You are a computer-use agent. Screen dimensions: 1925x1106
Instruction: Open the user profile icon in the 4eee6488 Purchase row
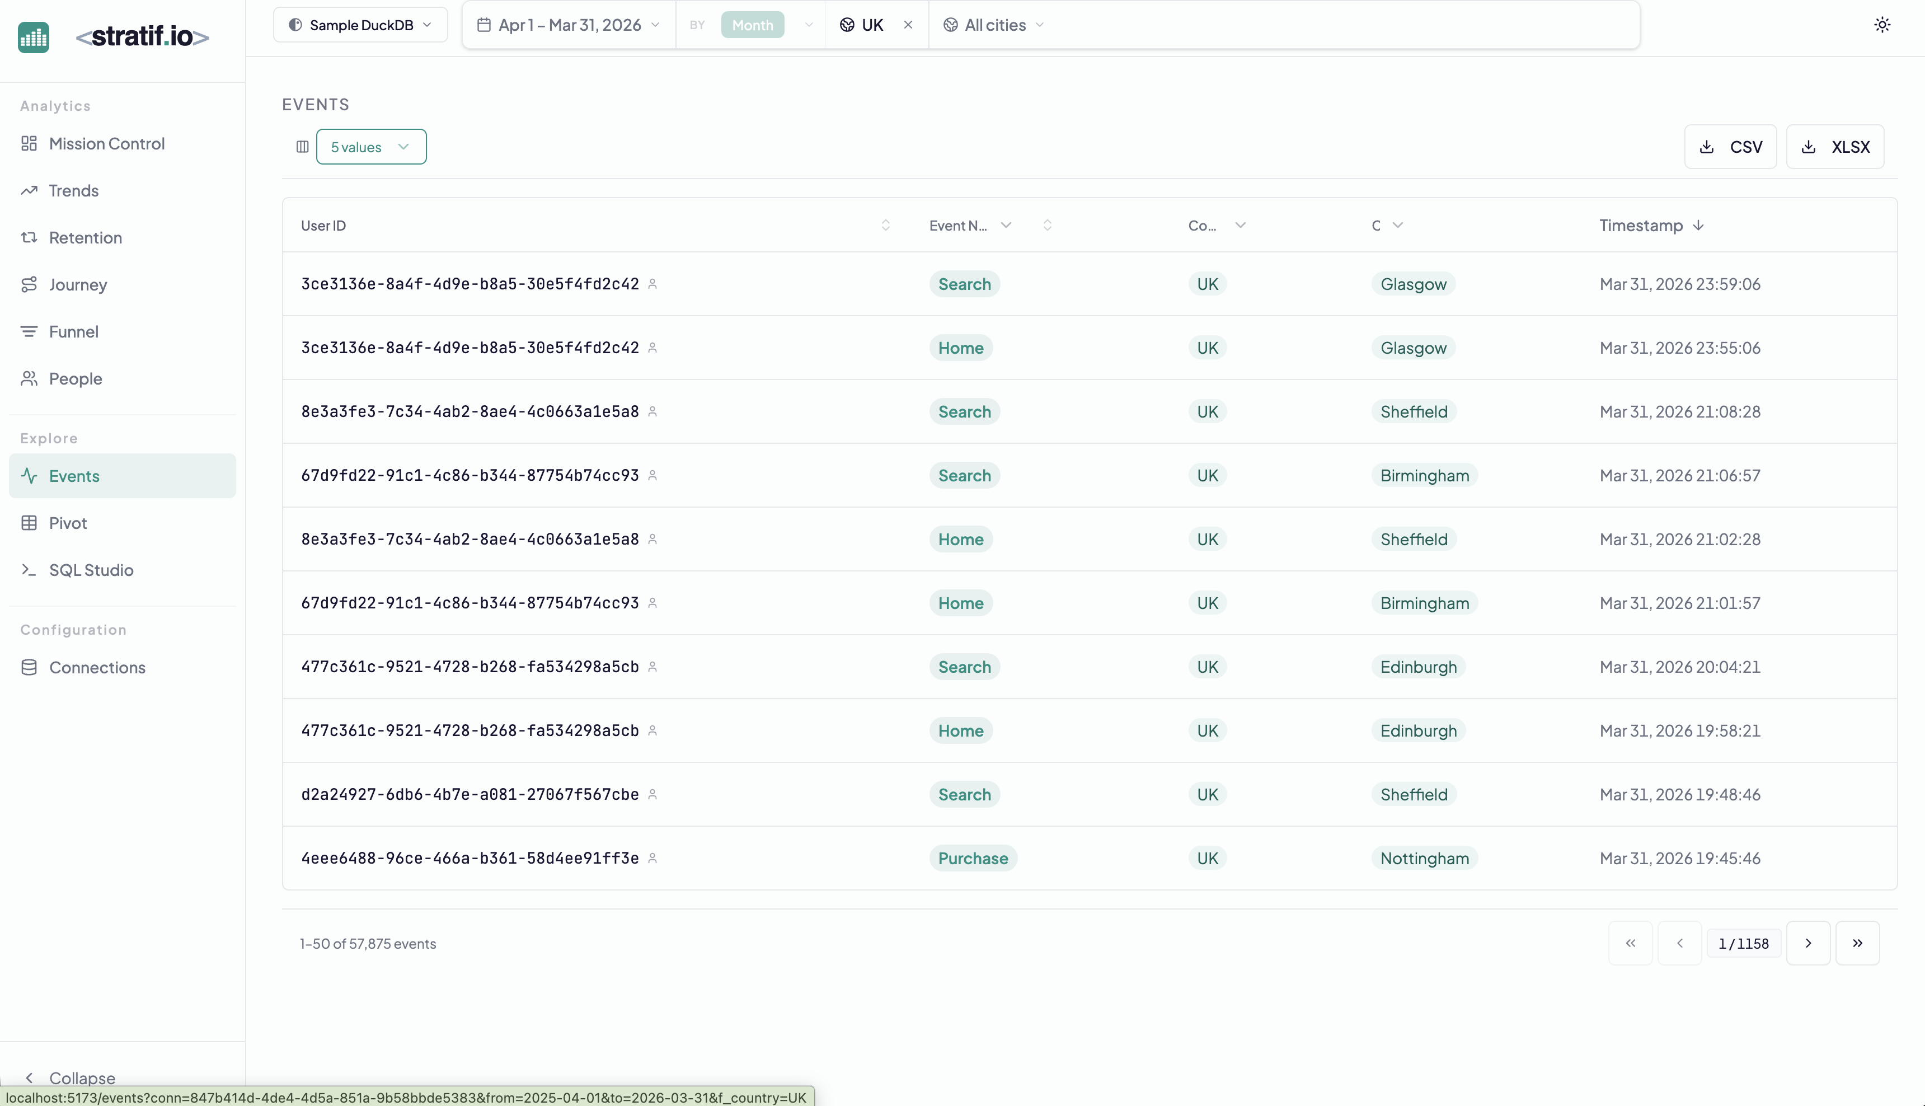point(652,859)
